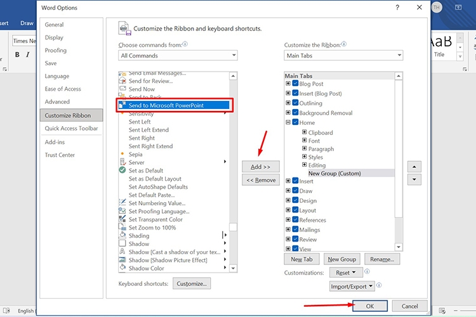476x317 pixels.
Task: Open the Import/Export dropdown
Action: tap(352, 286)
